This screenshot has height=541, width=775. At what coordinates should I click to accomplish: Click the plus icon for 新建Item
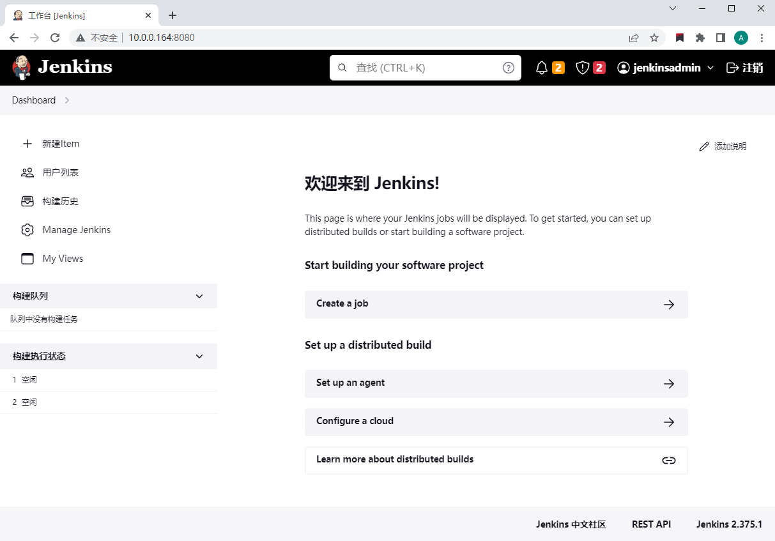point(27,144)
